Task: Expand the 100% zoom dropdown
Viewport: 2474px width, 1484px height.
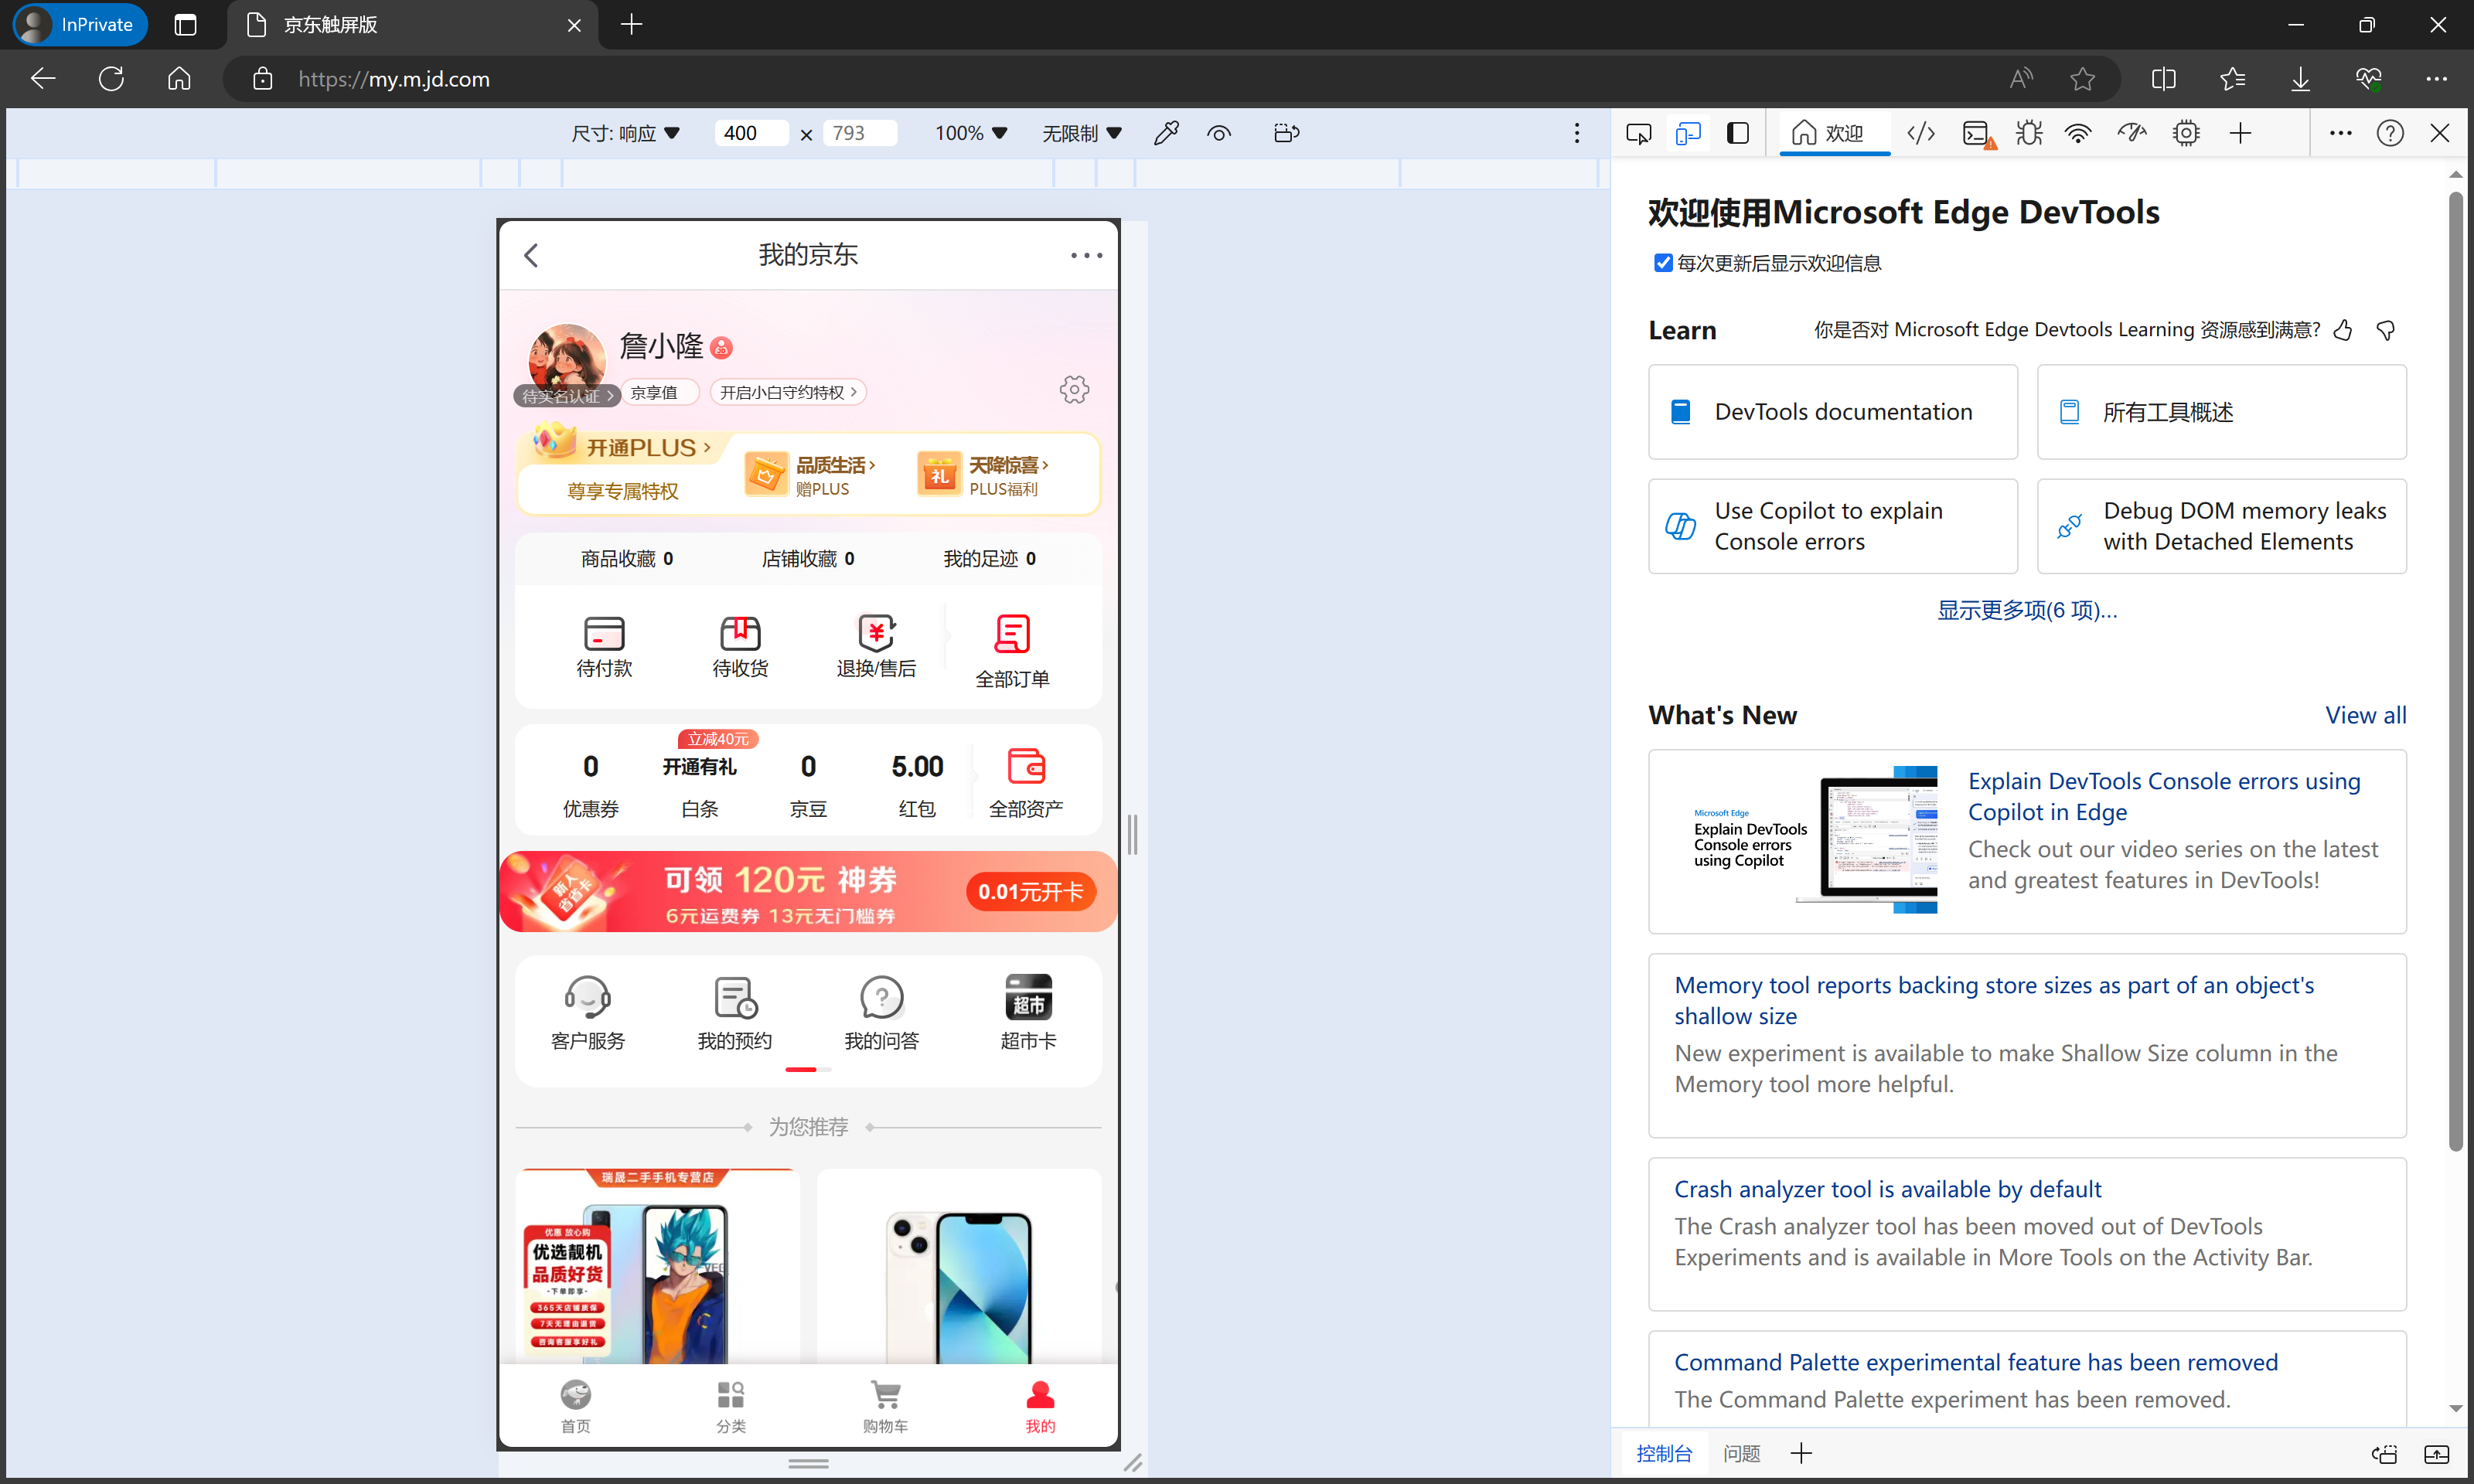Action: pyautogui.click(x=970, y=133)
